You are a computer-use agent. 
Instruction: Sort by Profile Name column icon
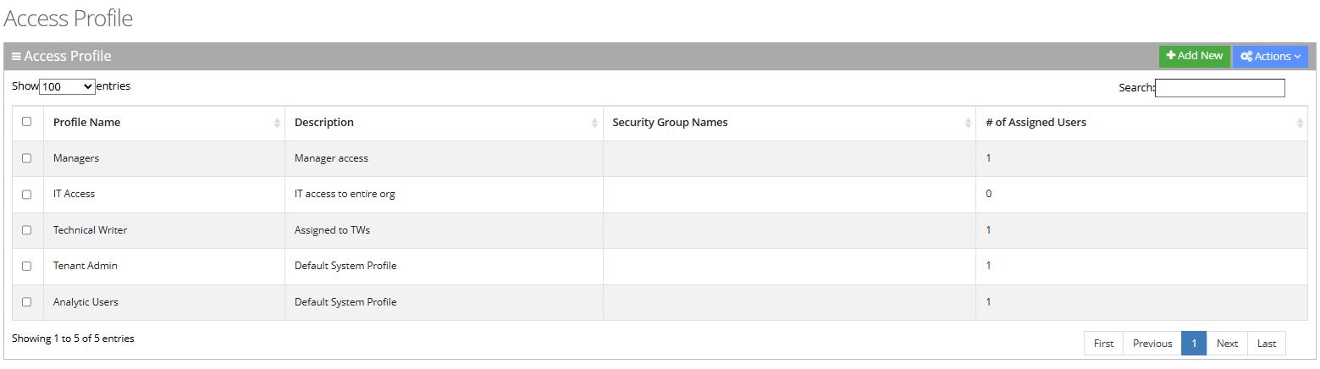point(277,124)
